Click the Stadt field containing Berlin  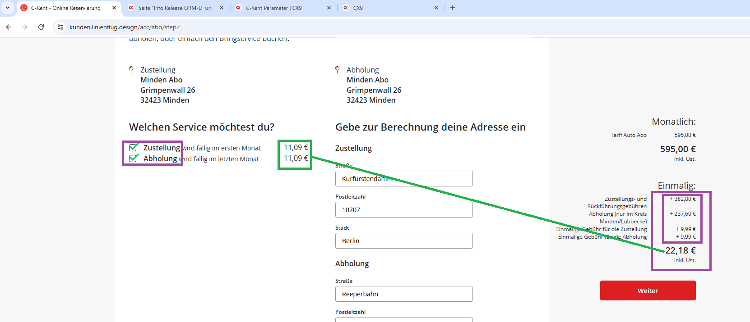coord(404,241)
